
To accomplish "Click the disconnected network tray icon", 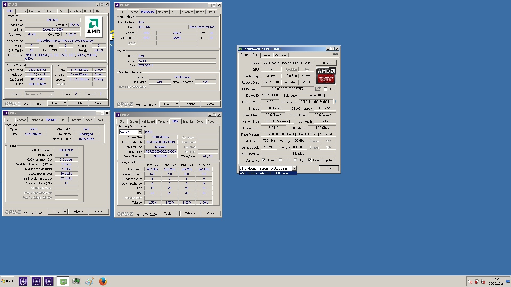I will (483, 282).
